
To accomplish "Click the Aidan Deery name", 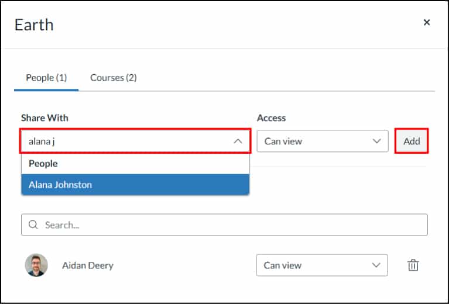I will 88,265.
